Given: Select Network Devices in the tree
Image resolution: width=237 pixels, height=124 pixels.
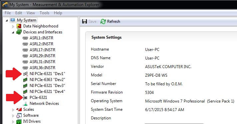Looking at the screenshot, I should pyautogui.click(x=44, y=103).
